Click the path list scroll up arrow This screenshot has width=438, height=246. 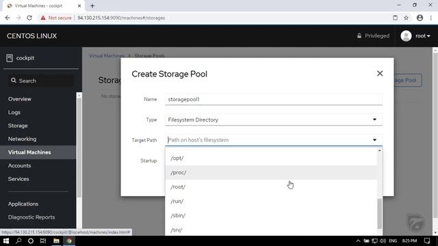379,150
